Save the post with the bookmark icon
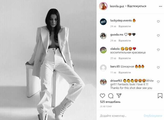 point(160,96)
